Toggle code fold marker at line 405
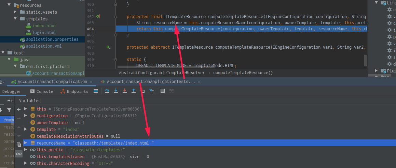Viewport: 396px width, 168px height. pos(116,35)
